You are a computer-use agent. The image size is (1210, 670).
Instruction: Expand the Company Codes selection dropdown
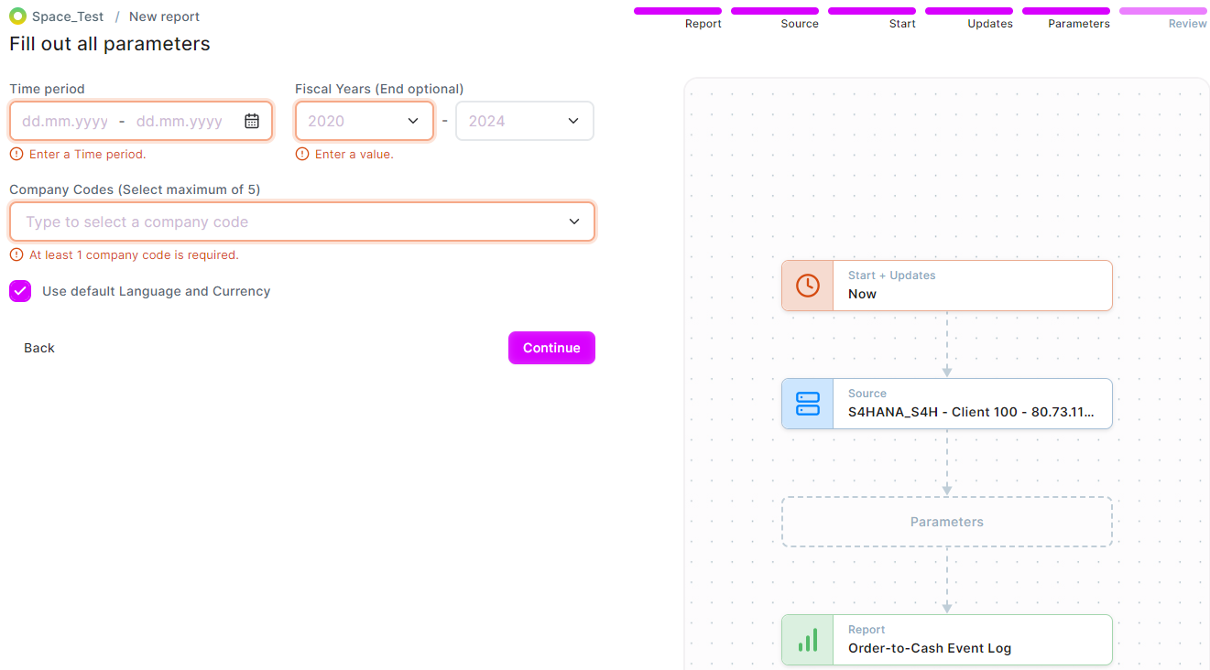(574, 221)
